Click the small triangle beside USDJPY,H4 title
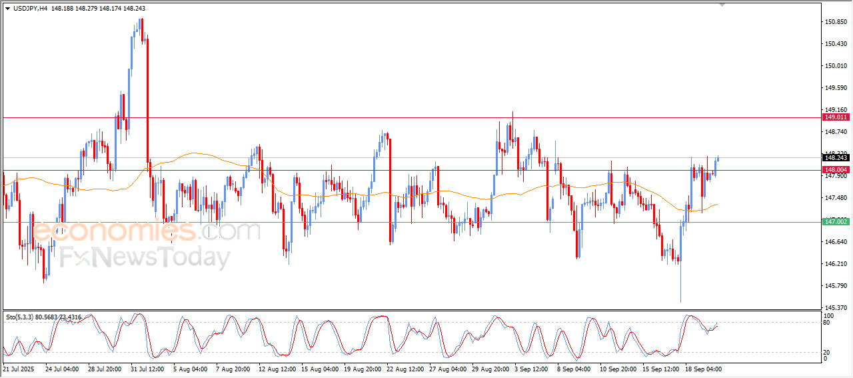The height and width of the screenshot is (378, 853). pyautogui.click(x=7, y=8)
